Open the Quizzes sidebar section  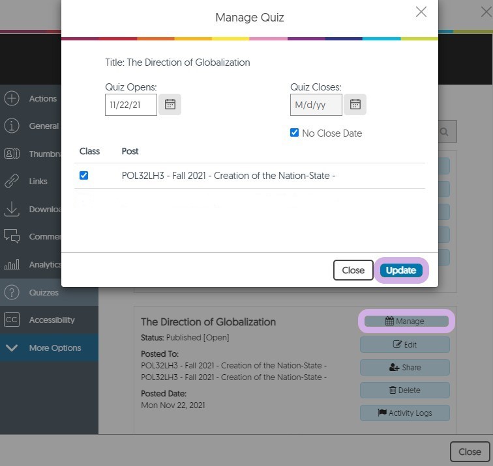[49, 292]
